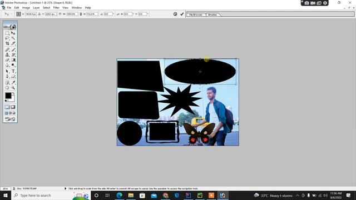The height and width of the screenshot is (200, 356).
Task: Select the Hand tool
Action: 7,88
